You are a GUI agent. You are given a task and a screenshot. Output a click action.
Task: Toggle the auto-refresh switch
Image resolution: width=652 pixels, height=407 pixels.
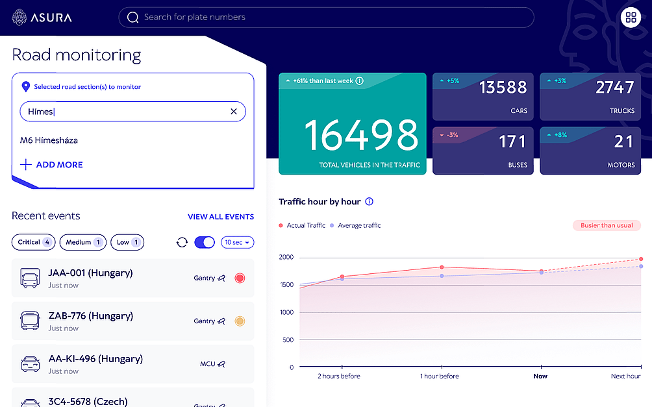point(205,242)
